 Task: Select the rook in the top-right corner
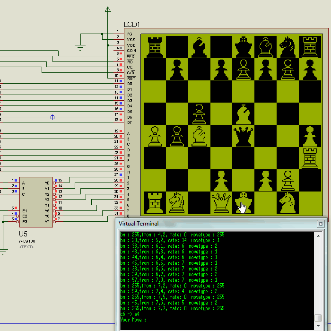310,47
